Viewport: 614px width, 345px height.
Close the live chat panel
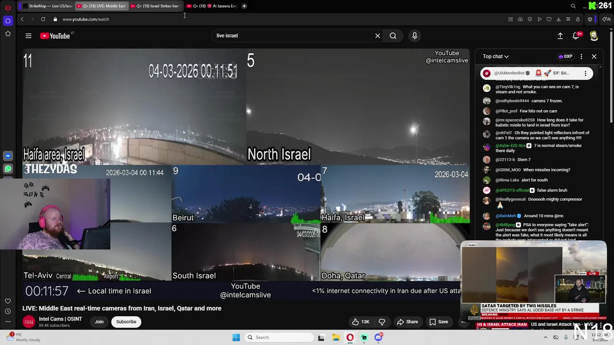[x=594, y=57]
